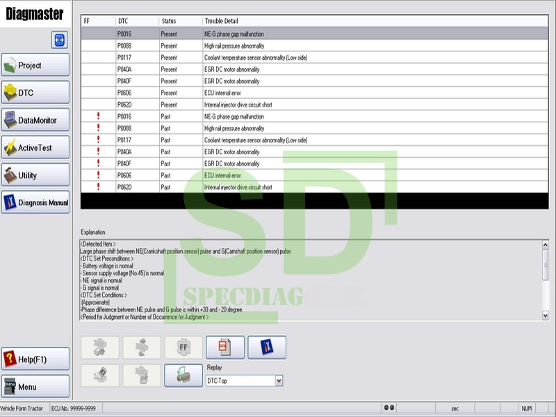Click the Status column header
556x417 pixels.
coord(181,21)
